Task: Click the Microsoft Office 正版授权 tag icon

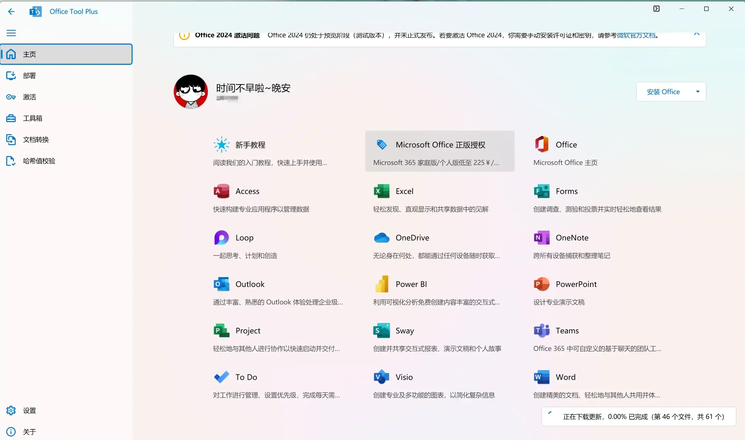Action: coord(382,145)
